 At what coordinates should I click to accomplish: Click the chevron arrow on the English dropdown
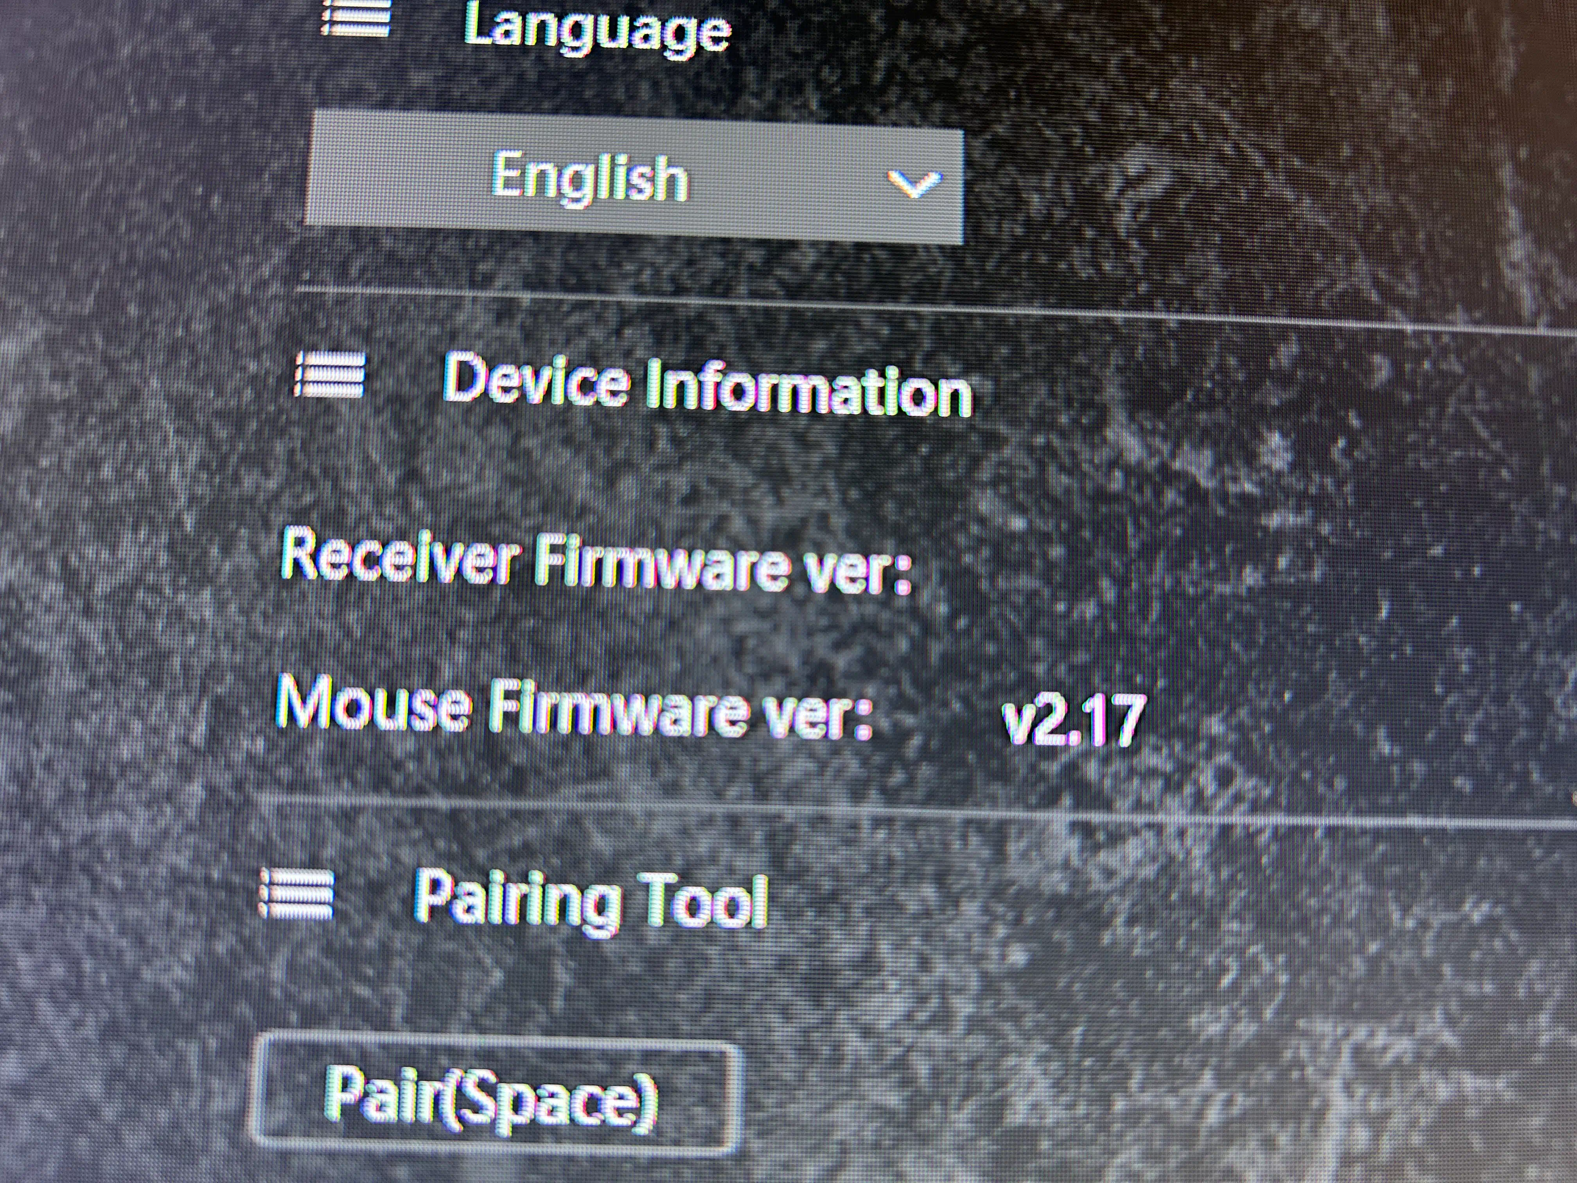[x=914, y=184]
